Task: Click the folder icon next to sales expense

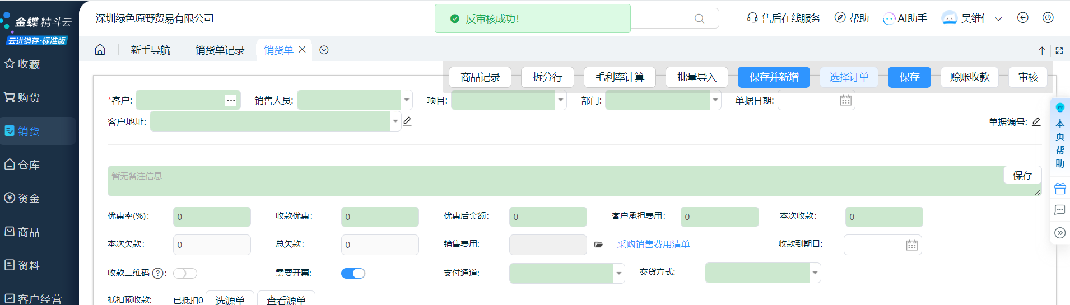Action: (x=598, y=245)
